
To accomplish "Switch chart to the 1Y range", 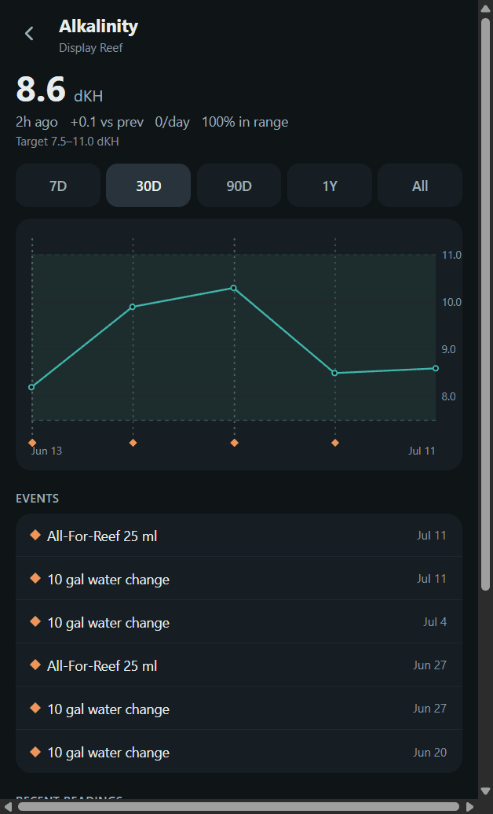I will click(330, 186).
